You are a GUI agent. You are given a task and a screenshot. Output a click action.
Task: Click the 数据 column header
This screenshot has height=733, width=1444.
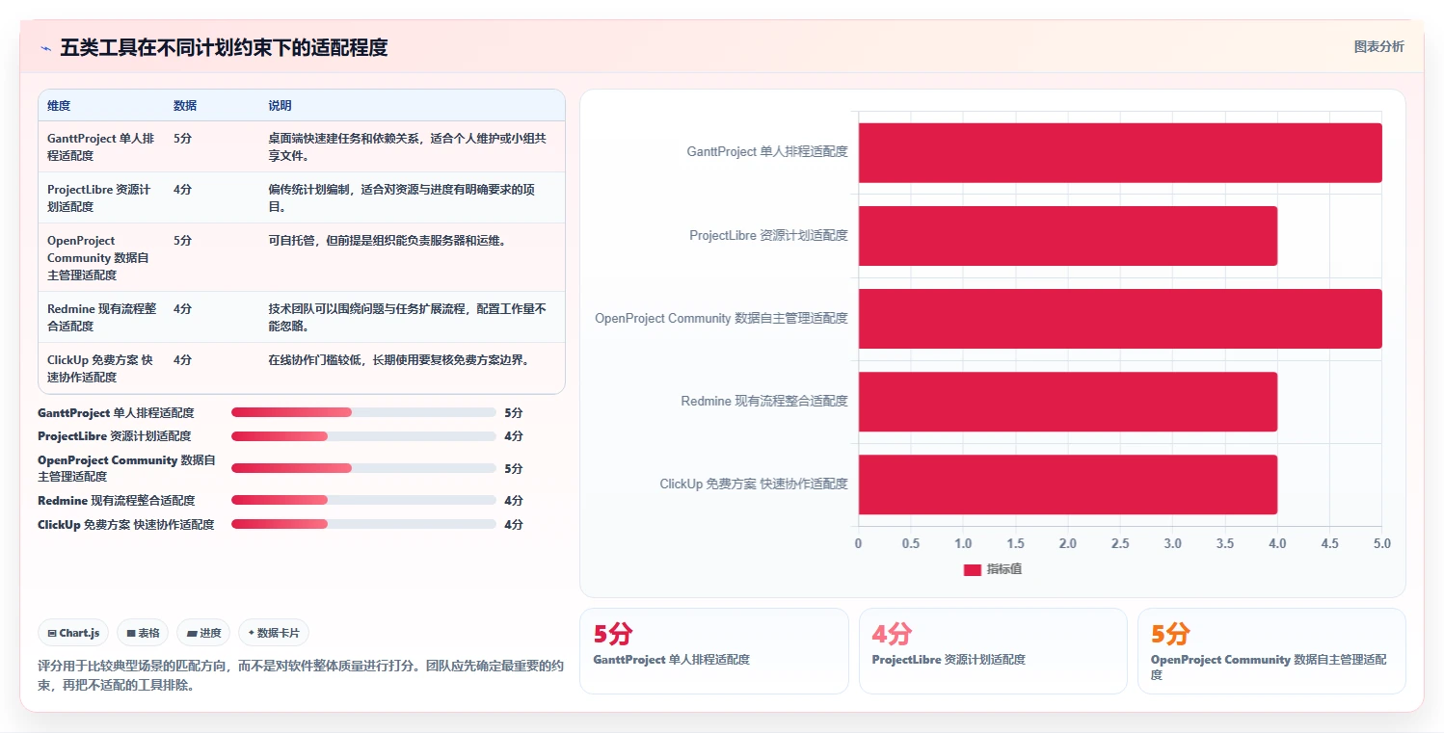click(185, 106)
